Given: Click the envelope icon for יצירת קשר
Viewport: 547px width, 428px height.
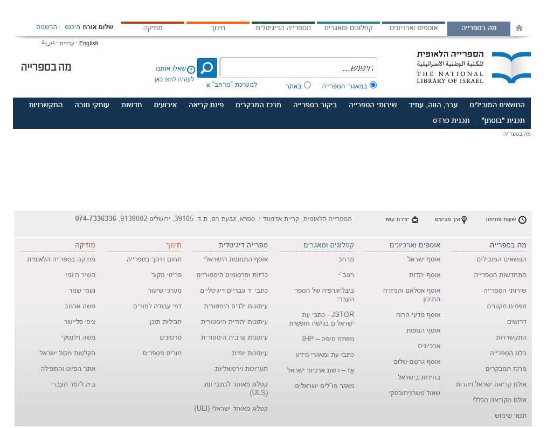Looking at the screenshot, I should (415, 220).
